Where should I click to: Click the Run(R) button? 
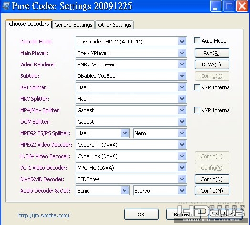(212, 53)
